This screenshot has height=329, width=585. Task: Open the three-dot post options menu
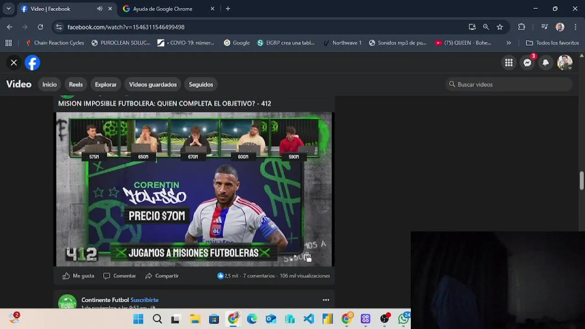point(326,300)
